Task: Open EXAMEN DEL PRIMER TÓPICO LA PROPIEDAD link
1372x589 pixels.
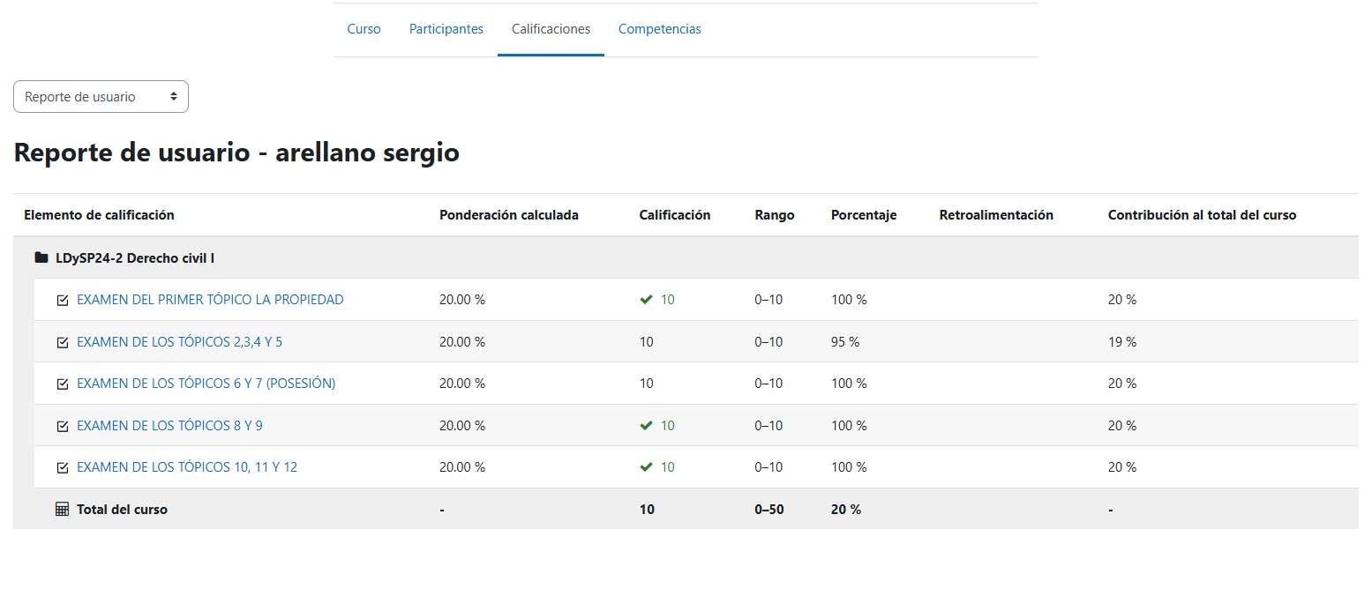Action: 210,300
